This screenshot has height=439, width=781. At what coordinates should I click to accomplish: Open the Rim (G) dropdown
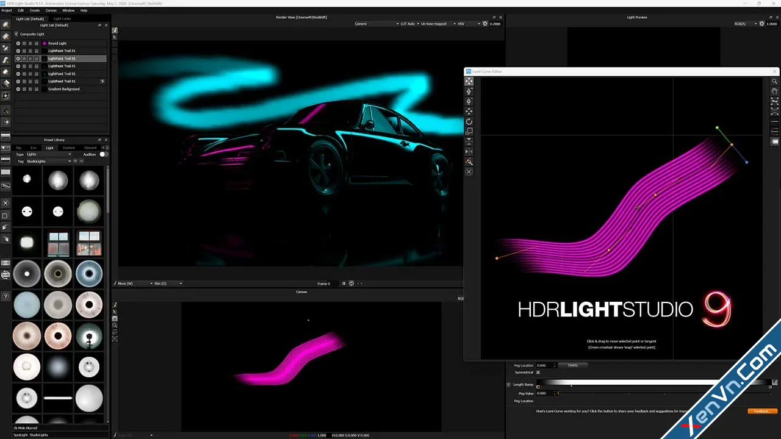point(168,284)
